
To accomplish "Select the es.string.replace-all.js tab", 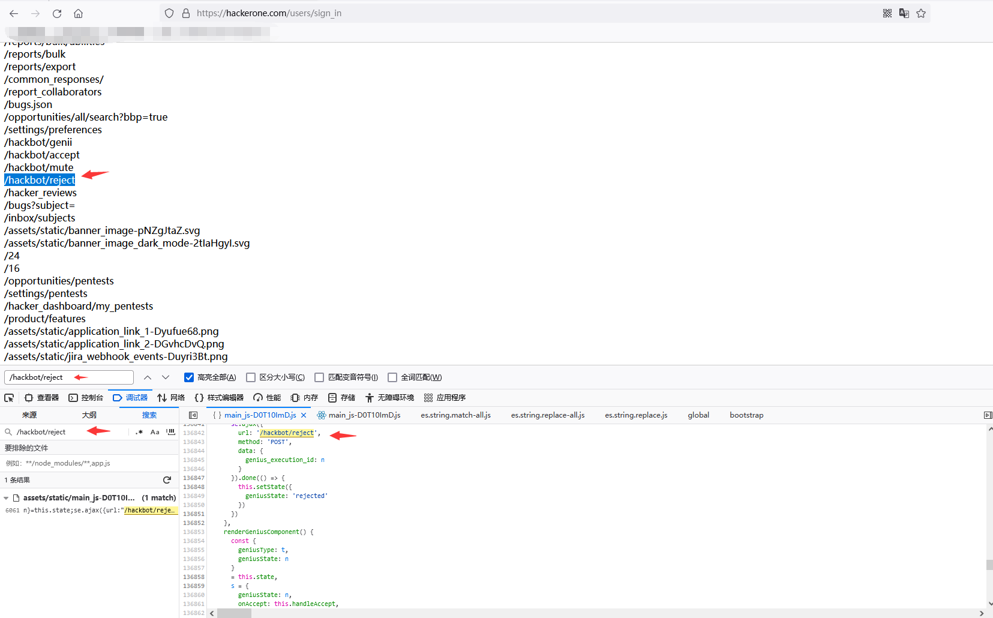I will (x=548, y=415).
